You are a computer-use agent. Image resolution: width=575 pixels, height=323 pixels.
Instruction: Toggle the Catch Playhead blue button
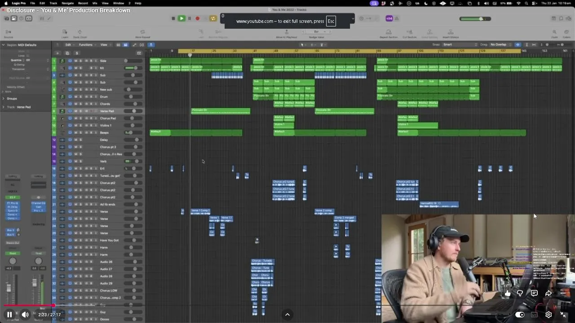(x=151, y=45)
